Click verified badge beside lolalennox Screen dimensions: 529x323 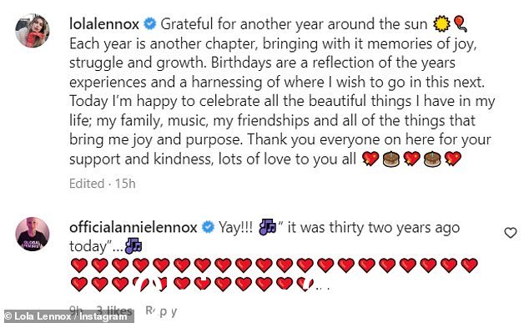click(150, 24)
